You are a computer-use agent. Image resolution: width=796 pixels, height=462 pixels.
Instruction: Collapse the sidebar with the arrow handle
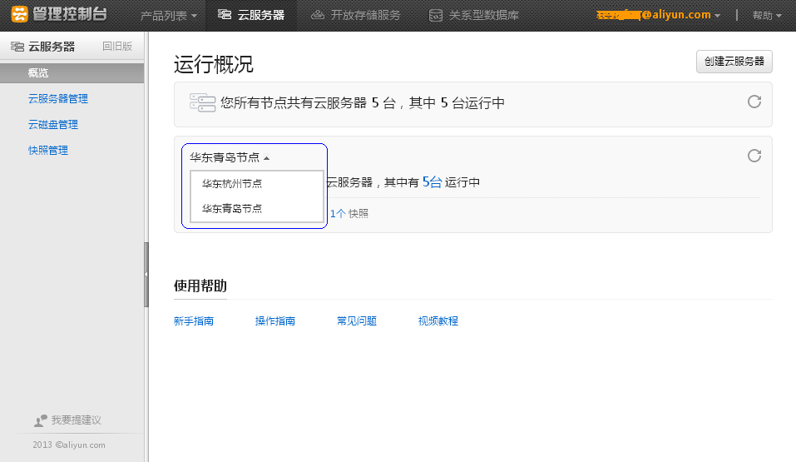click(146, 275)
